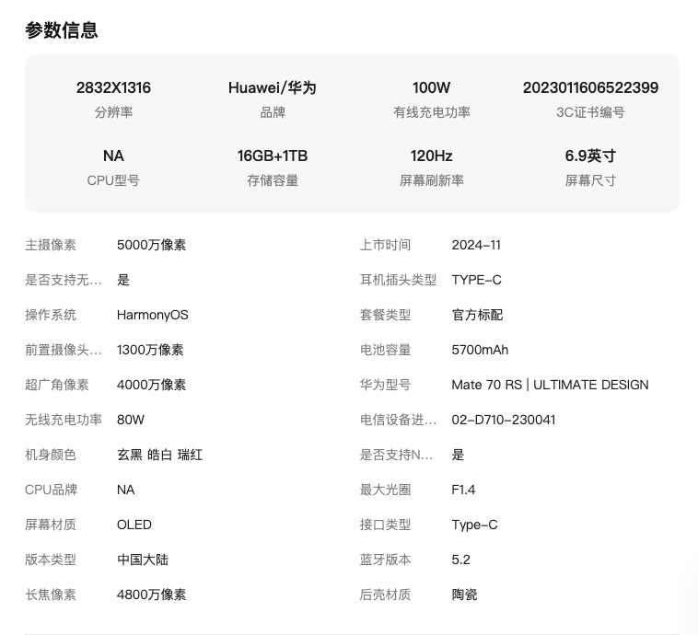Click the 2024-11 launch date value
Image resolution: width=698 pixels, height=635 pixels.
coord(476,245)
